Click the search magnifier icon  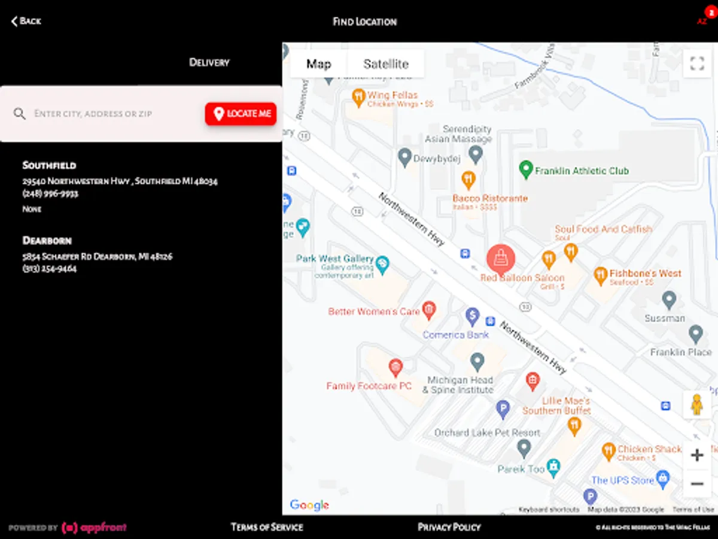[20, 114]
